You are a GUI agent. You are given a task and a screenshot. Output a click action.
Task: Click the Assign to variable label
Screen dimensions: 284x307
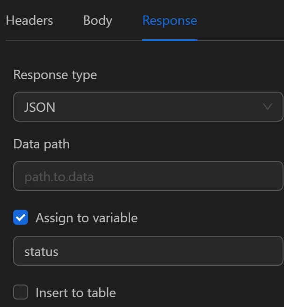[x=87, y=218]
